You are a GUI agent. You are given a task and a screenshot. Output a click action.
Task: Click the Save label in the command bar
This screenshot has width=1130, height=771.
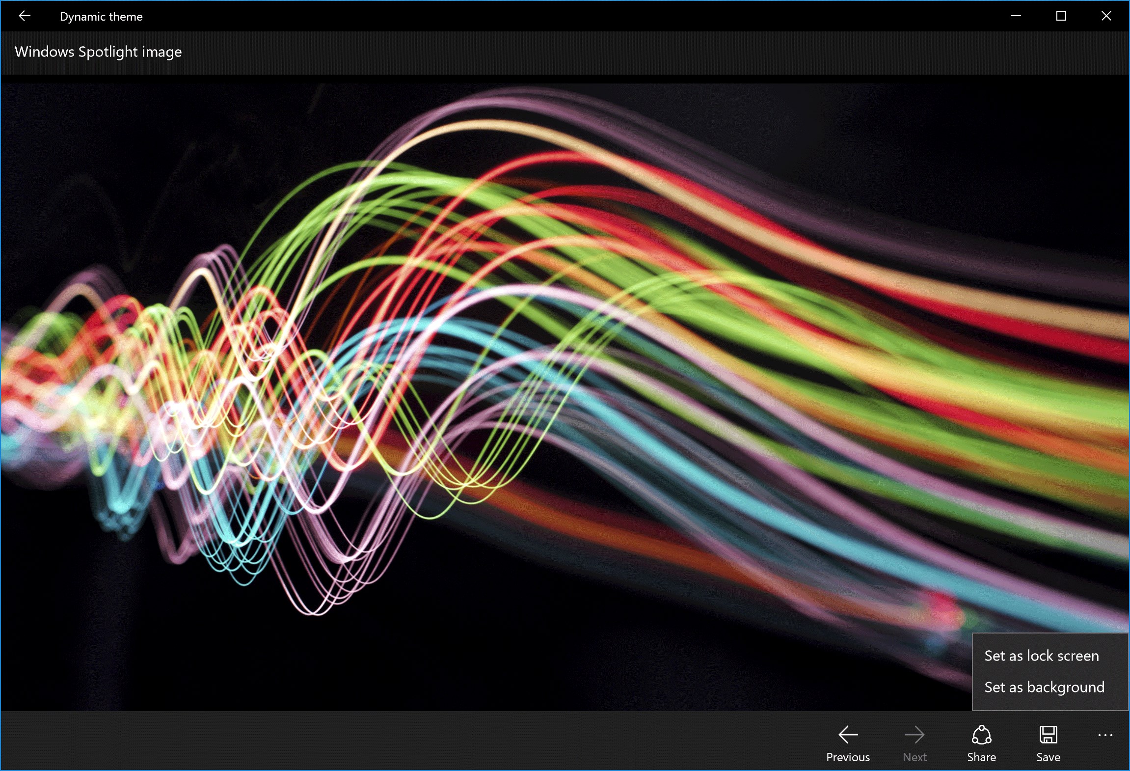click(1048, 757)
